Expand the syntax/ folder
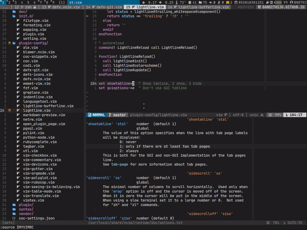Screen dimensions: 307x230 [26, 209]
